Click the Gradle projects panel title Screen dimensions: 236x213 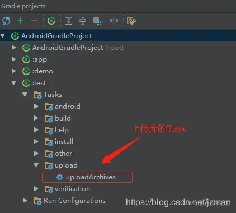click(23, 6)
